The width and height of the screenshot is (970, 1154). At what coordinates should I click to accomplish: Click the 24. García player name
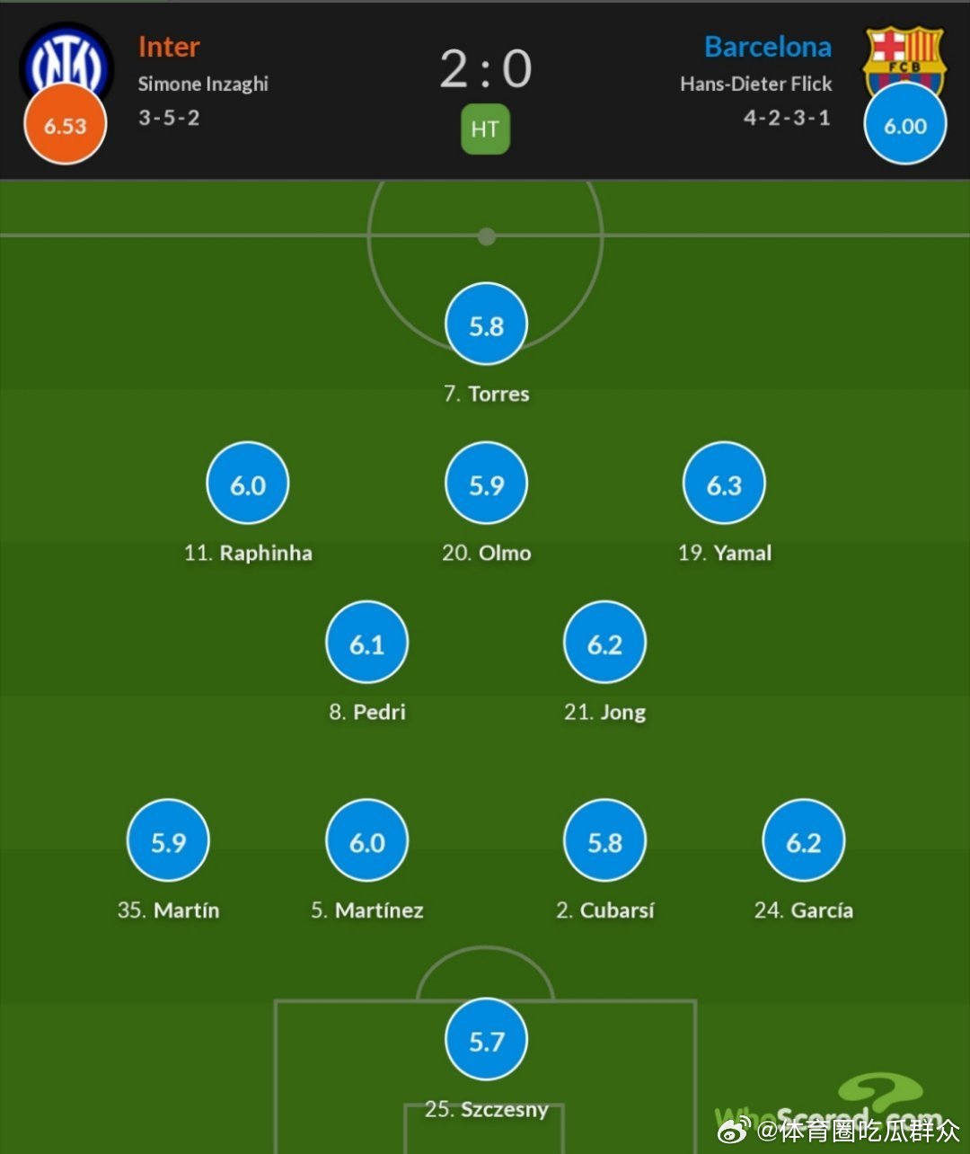[804, 910]
